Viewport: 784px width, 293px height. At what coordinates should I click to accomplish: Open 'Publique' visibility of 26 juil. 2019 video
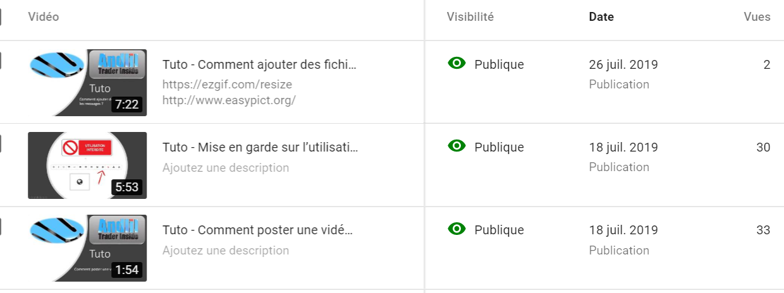[499, 64]
